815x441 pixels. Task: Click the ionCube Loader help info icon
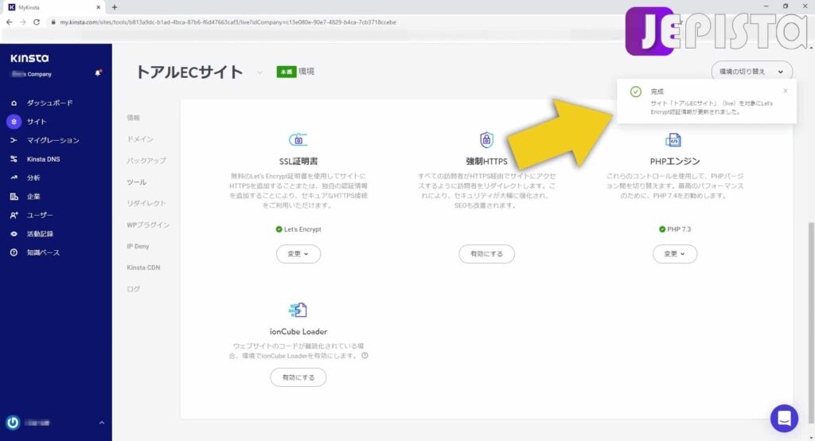point(365,356)
